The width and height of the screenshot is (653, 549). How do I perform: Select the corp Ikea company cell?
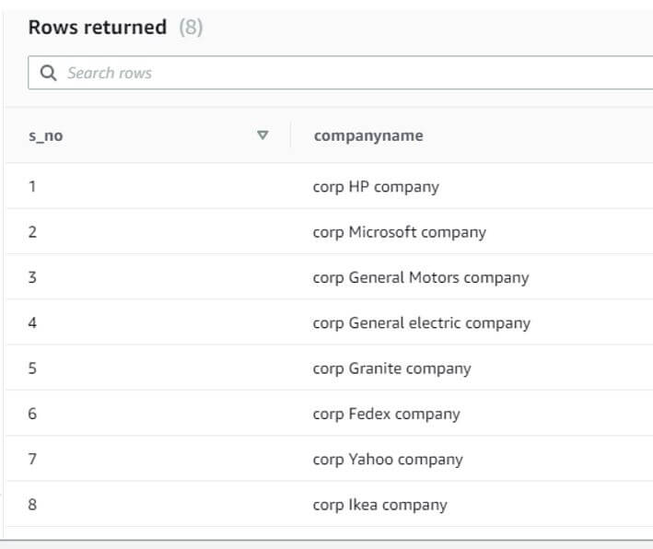pos(379,505)
